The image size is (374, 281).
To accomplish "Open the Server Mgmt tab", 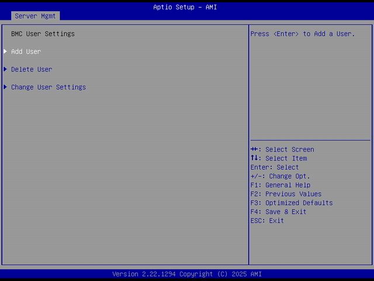I will 35,16.
